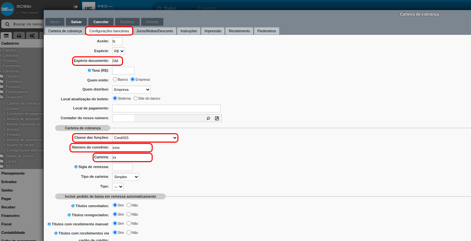Image resolution: width=471 pixels, height=241 pixels.
Task: Click info icon next to Títulos cancelados
Action: coord(73,206)
